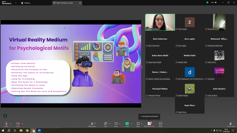Screen dimensions: 237x133
Task: Open the React emoji menu
Action: click(x=116, y=125)
